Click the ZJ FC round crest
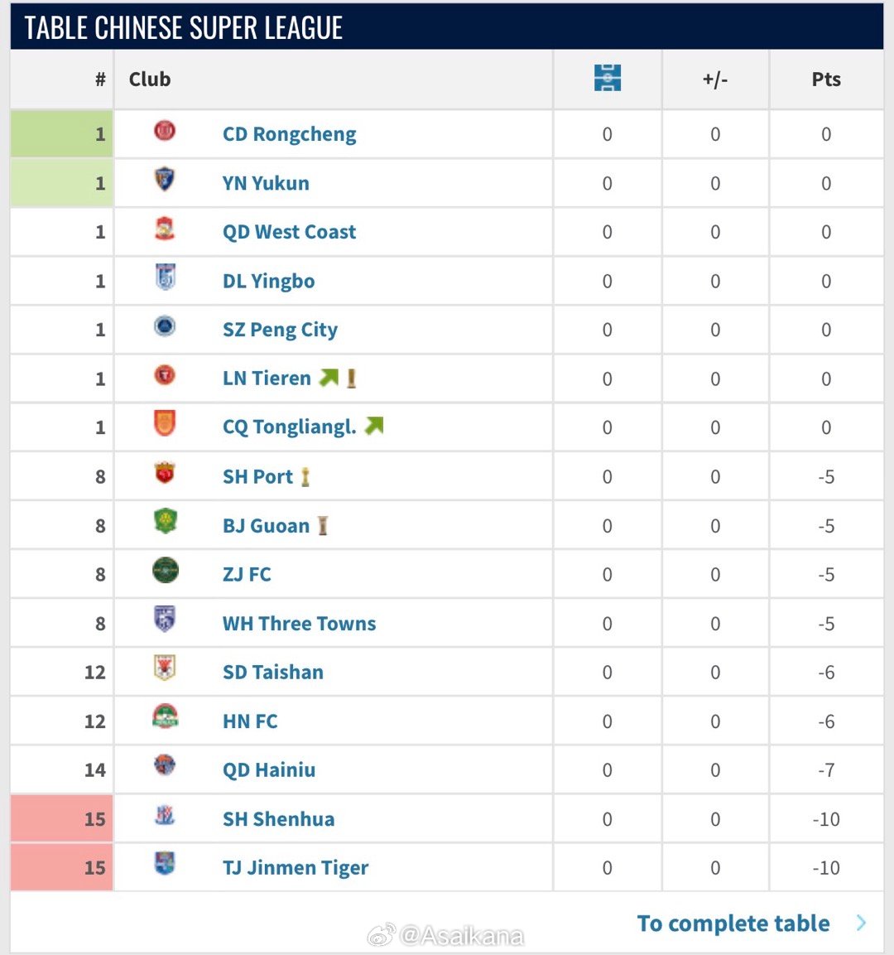Viewport: 894px width, 955px height. point(165,571)
